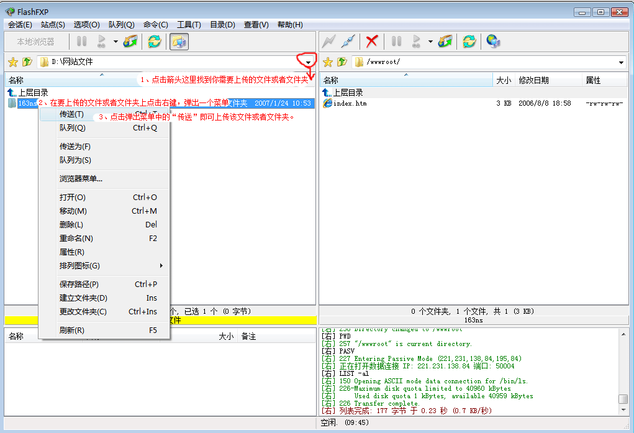Click remote 上层目录 parent directory entry
The width and height of the screenshot is (634, 433).
tap(347, 92)
